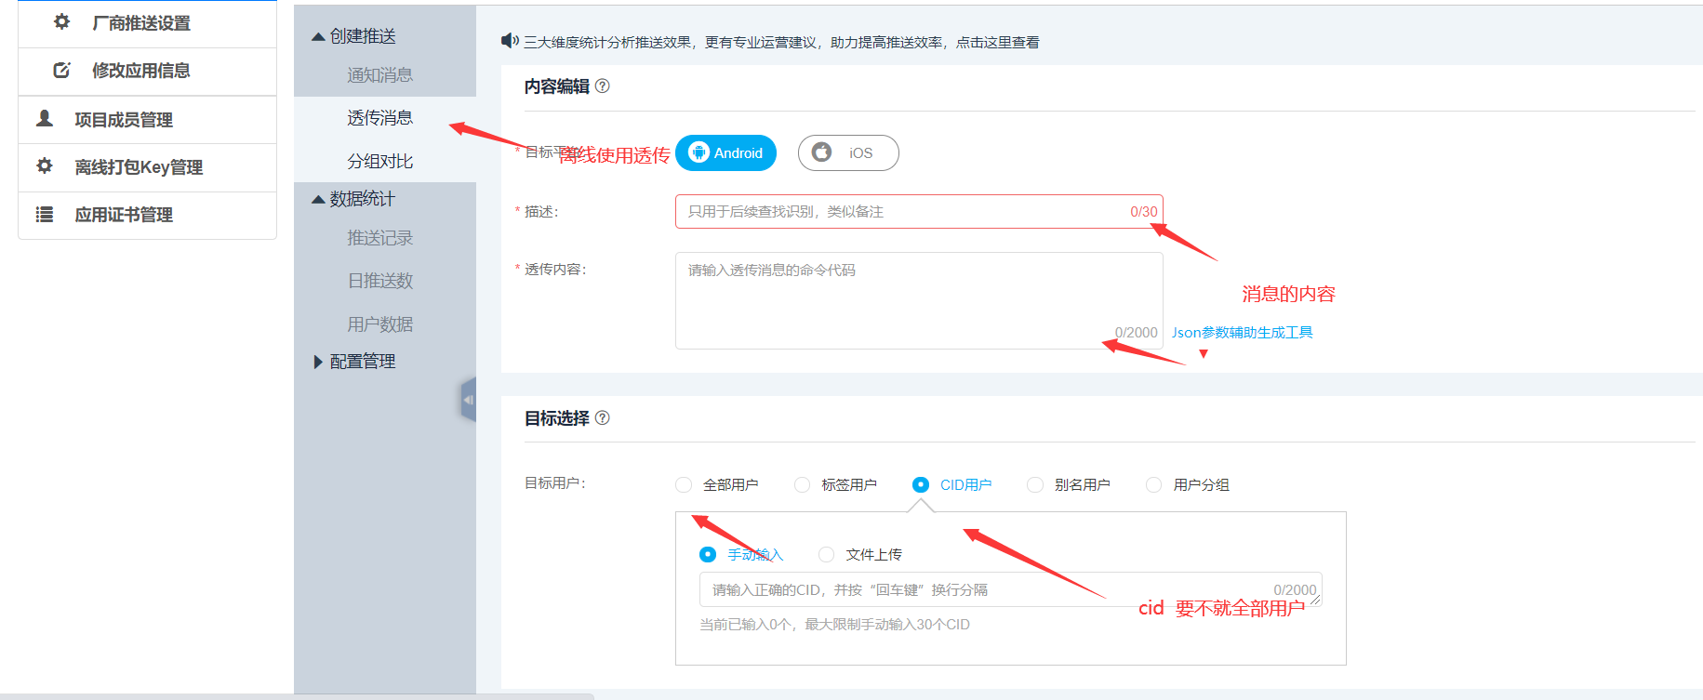Focus the 描述 input field
The width and height of the screenshot is (1703, 700).
coord(919,211)
